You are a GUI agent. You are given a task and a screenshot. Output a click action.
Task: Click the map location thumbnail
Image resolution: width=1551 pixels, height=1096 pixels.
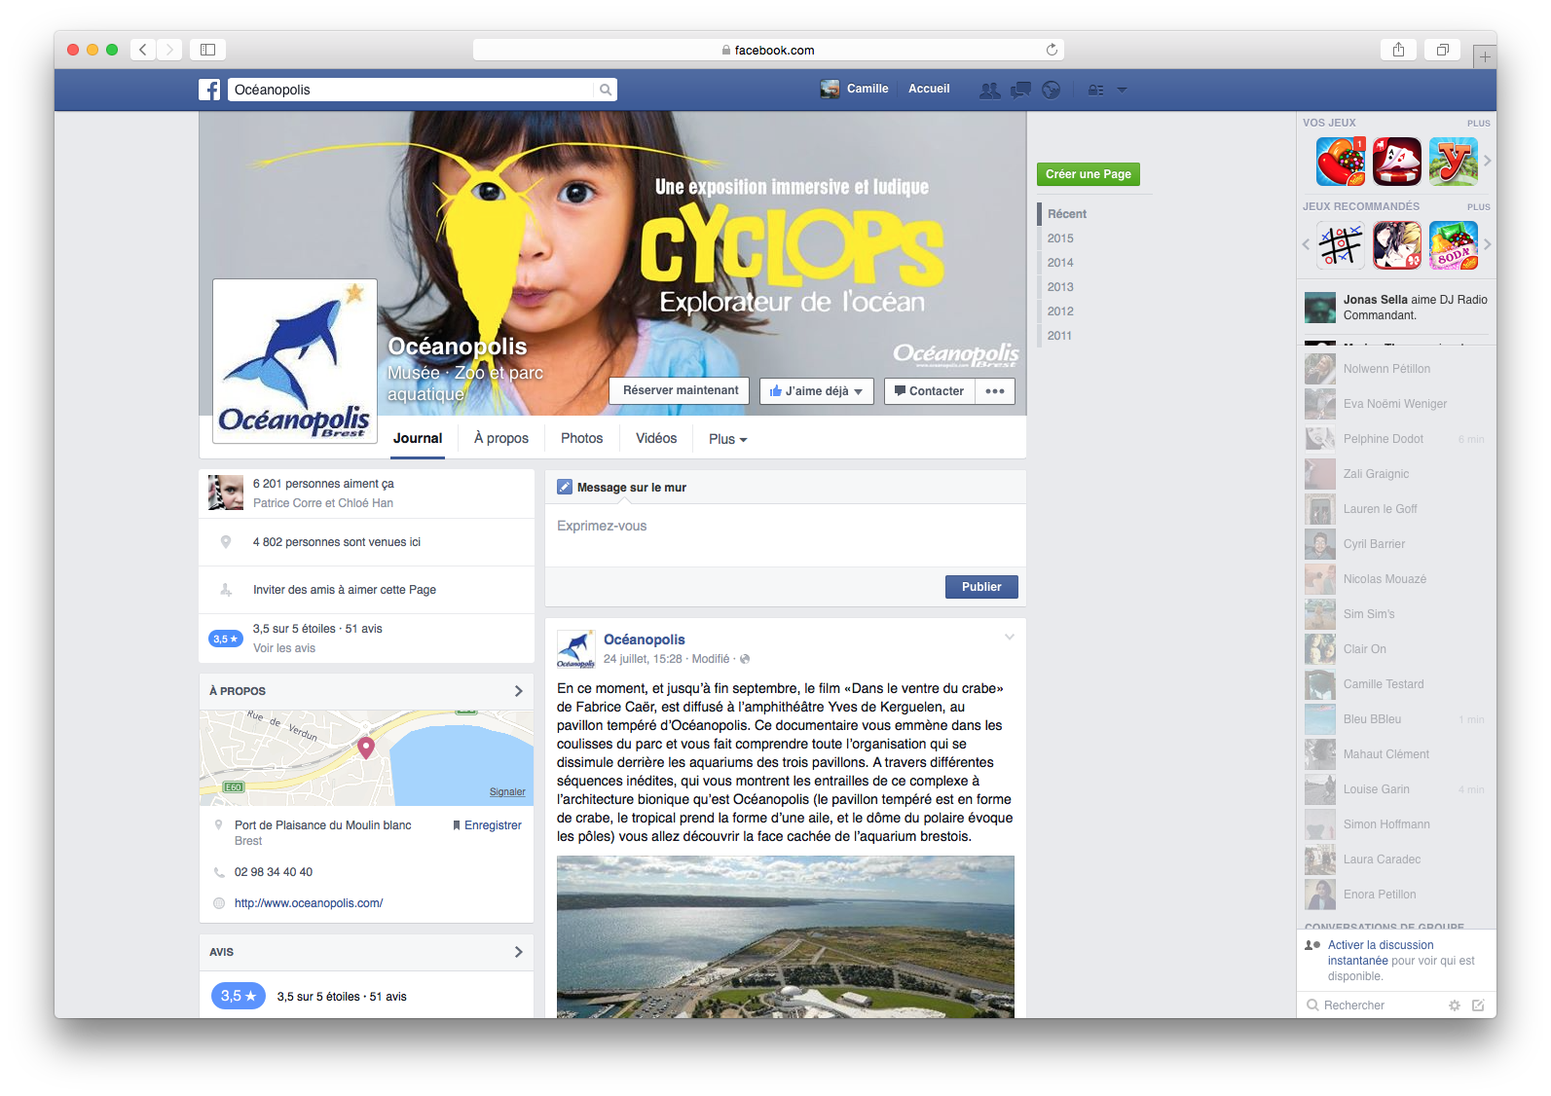pos(366,757)
